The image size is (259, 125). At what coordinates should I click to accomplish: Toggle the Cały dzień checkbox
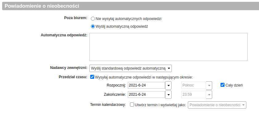tap(222, 85)
